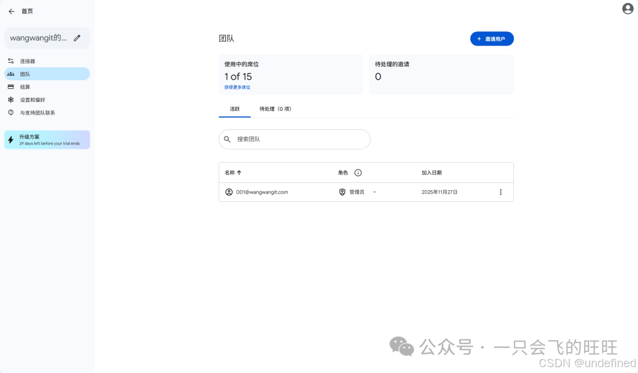Focus the 搜索团队 search field

coord(295,139)
